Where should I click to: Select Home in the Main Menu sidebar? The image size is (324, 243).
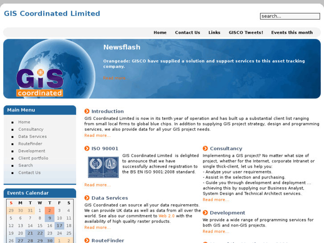(x=24, y=122)
